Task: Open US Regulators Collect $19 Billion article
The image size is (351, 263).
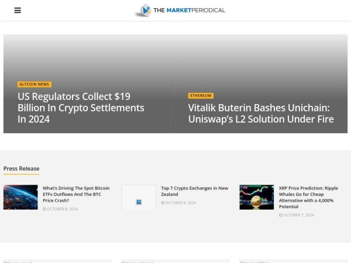Action: (x=81, y=108)
